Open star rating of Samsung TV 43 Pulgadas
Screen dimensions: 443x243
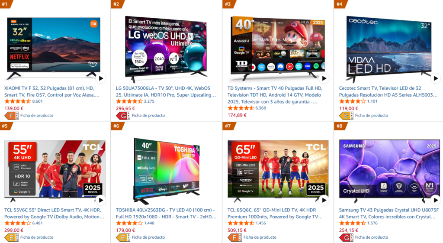point(352,223)
